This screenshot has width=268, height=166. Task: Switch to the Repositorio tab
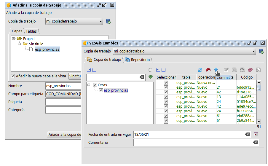(x=138, y=60)
